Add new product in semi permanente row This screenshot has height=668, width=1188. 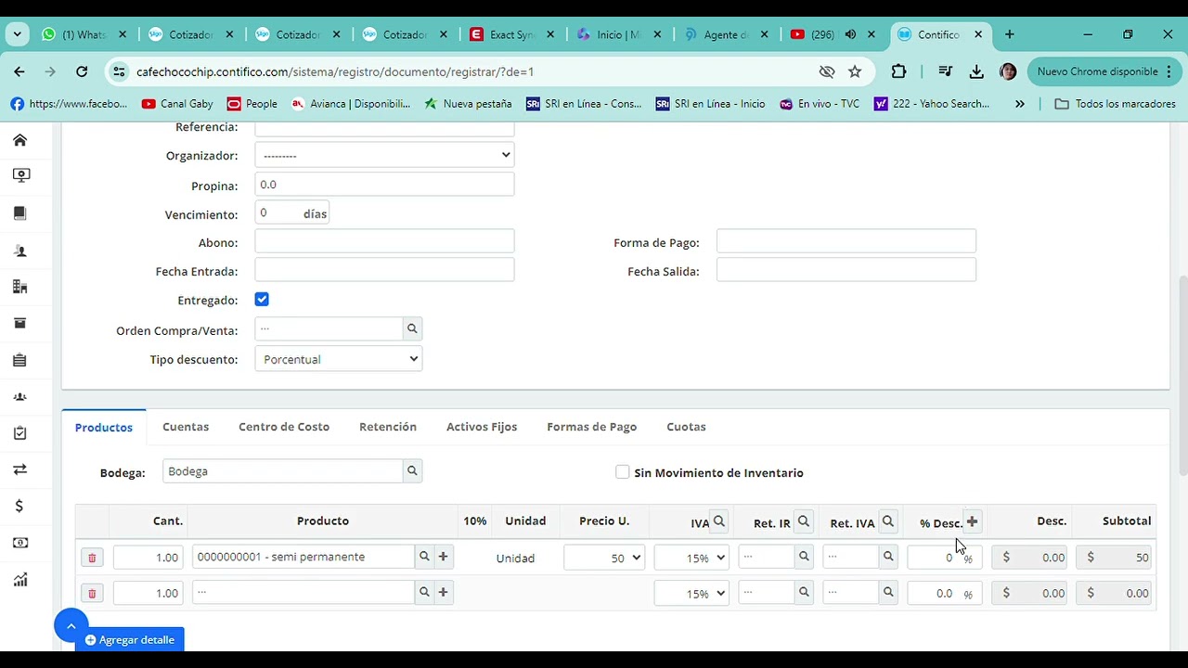tap(443, 557)
